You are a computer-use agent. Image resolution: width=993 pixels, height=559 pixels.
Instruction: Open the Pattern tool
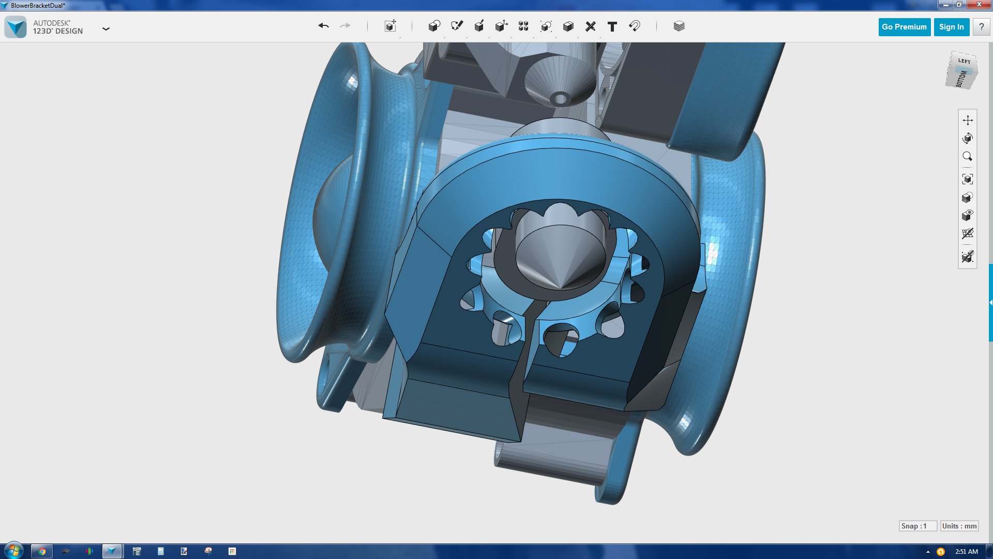click(x=523, y=26)
